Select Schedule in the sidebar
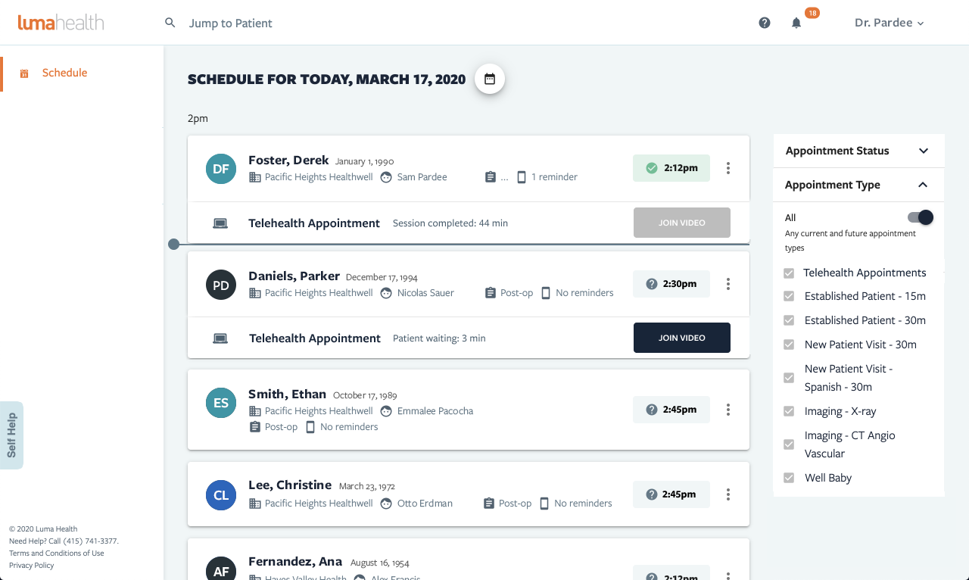 pos(64,73)
